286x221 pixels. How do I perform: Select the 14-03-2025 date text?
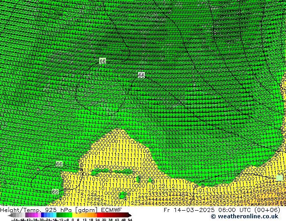point(194,210)
